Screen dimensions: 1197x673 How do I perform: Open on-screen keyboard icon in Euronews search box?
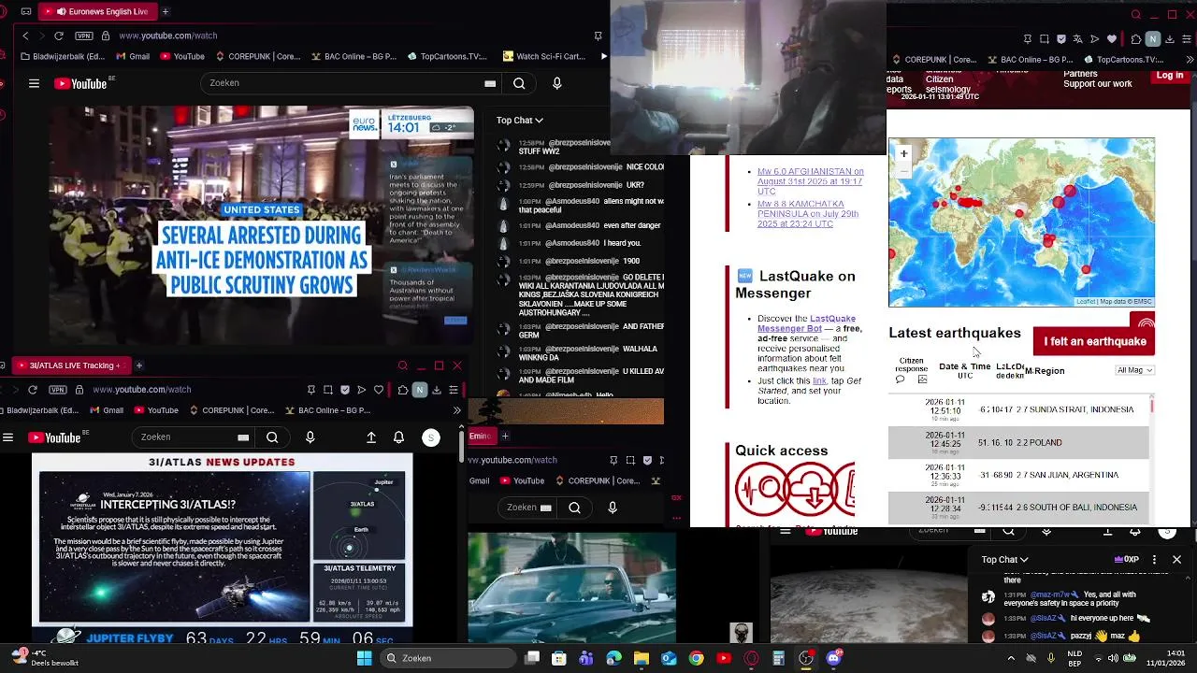point(490,83)
